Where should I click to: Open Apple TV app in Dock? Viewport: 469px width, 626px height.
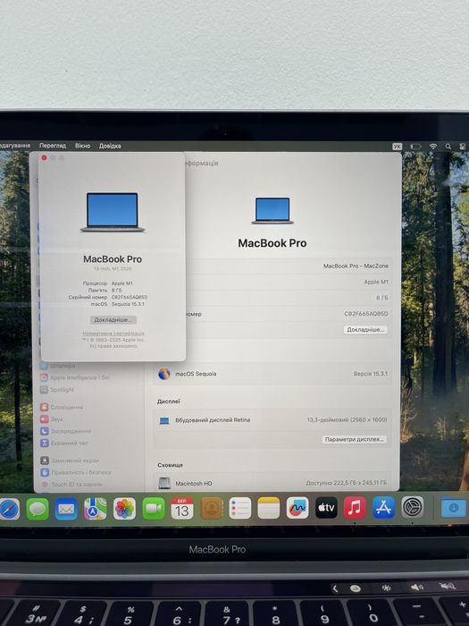pos(326,508)
